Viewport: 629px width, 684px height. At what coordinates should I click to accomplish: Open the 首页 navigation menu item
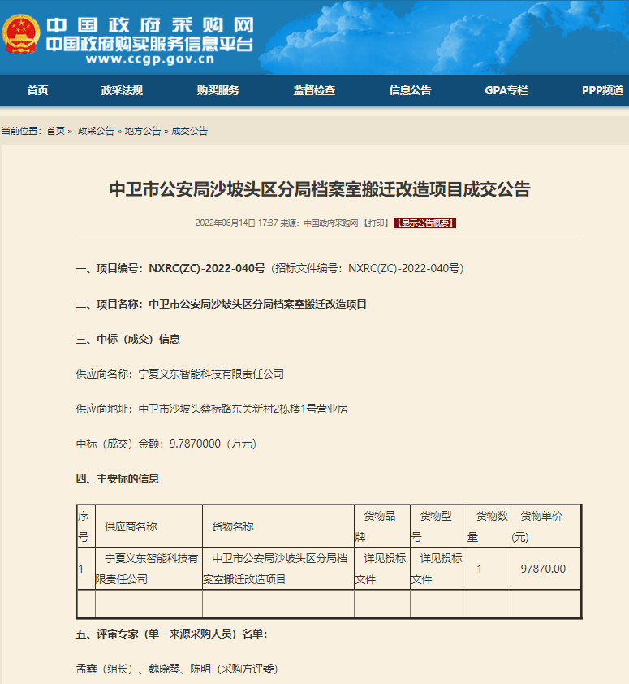coord(38,90)
